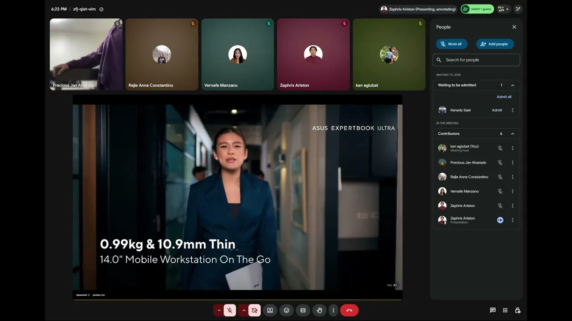The width and height of the screenshot is (572, 321).
Task: Open video settings arrow beside camera
Action: tap(244, 310)
